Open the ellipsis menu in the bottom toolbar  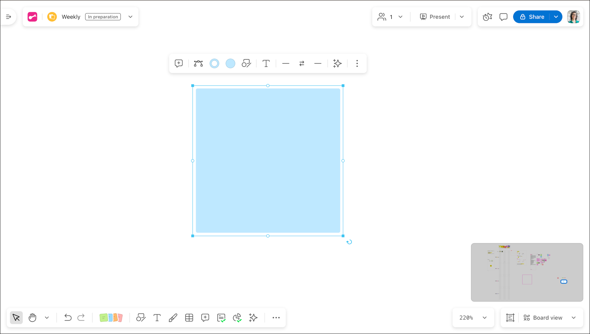[x=276, y=317]
